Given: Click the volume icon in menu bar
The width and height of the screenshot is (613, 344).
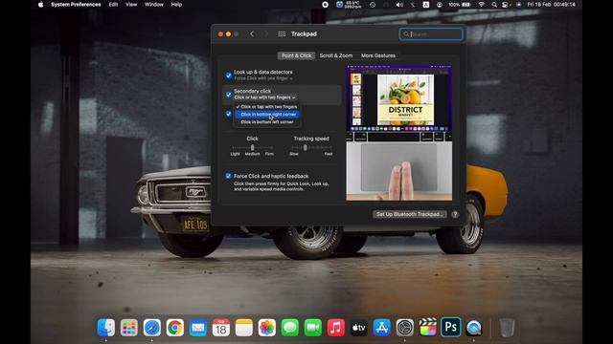Looking at the screenshot, I should (399, 5).
